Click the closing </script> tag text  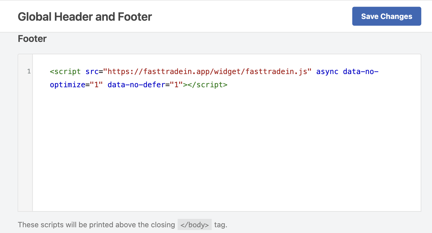[x=208, y=85]
